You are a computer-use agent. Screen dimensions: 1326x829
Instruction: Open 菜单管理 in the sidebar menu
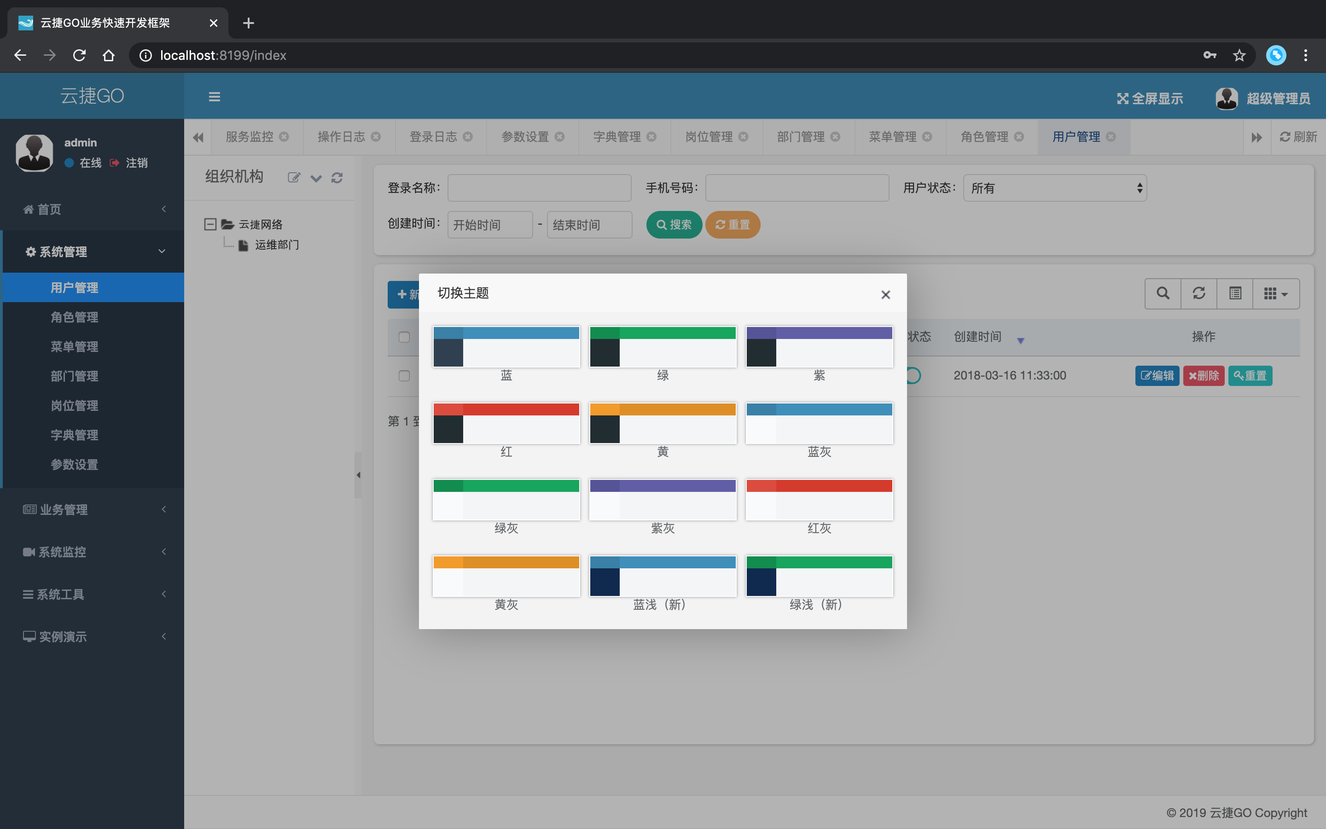point(75,346)
